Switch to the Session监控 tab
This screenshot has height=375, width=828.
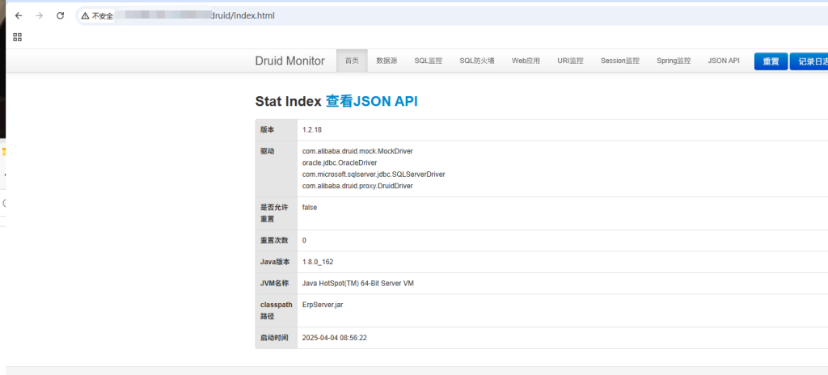click(619, 61)
